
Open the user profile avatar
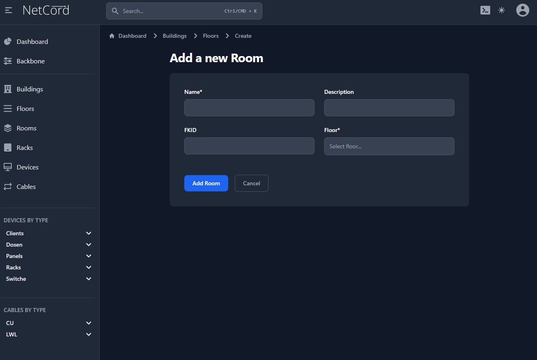click(522, 10)
